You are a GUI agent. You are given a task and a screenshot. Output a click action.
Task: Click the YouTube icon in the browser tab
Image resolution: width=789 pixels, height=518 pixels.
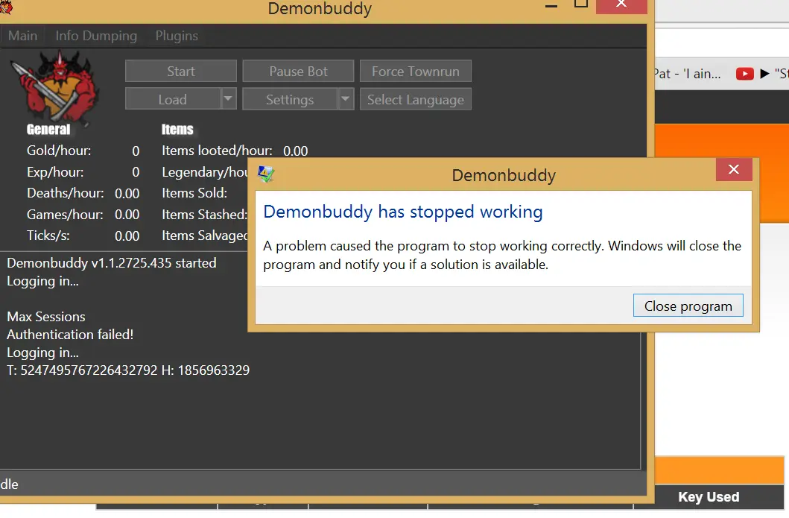click(x=744, y=74)
